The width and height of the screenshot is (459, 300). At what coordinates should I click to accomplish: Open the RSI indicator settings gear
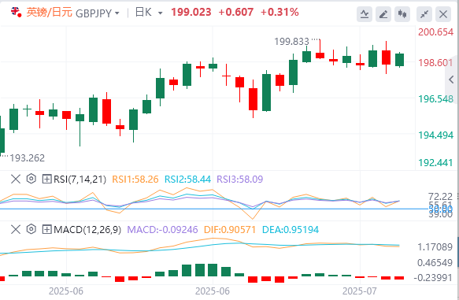tap(31, 179)
